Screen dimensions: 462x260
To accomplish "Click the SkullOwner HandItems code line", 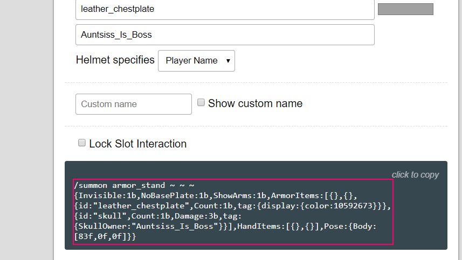I will pos(225,226).
